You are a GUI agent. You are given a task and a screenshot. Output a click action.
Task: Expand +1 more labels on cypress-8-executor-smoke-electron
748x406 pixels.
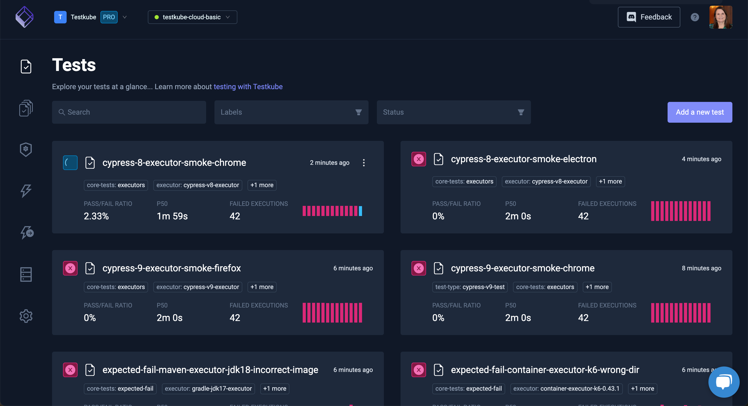pyautogui.click(x=610, y=181)
